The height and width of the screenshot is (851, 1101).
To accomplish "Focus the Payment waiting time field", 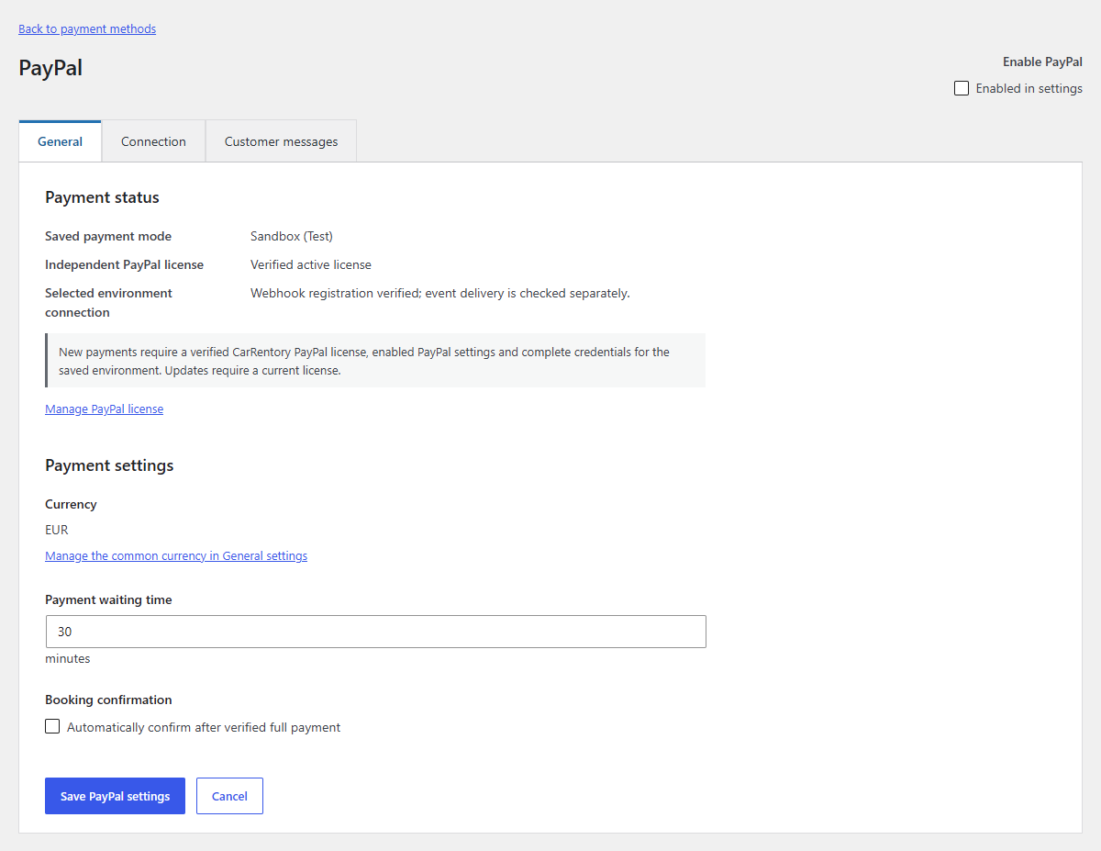I will 375,632.
